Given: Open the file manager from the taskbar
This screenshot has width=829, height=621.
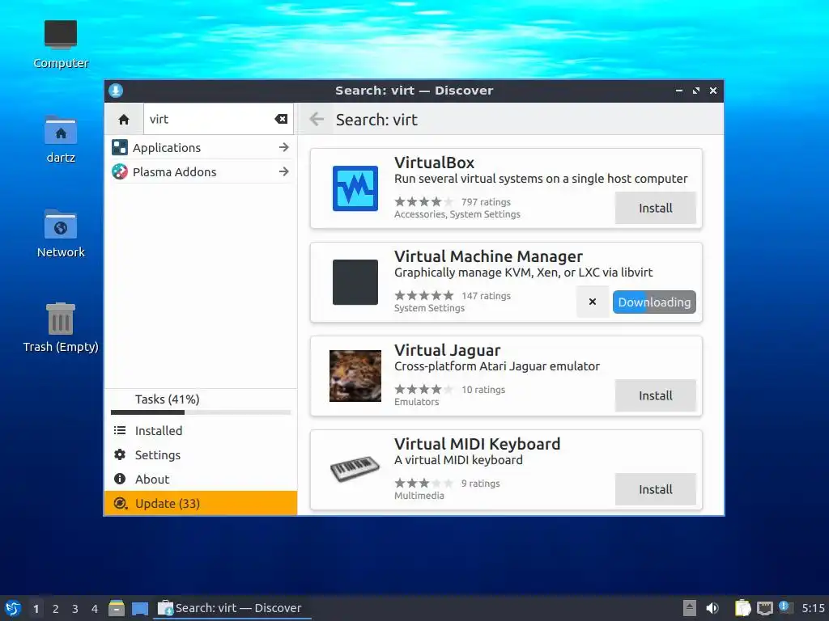Looking at the screenshot, I should coord(117,608).
